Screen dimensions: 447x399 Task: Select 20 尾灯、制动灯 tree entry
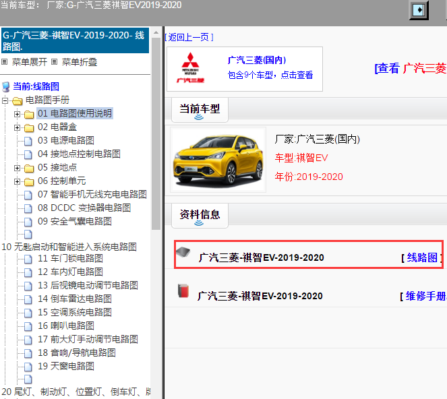76,392
